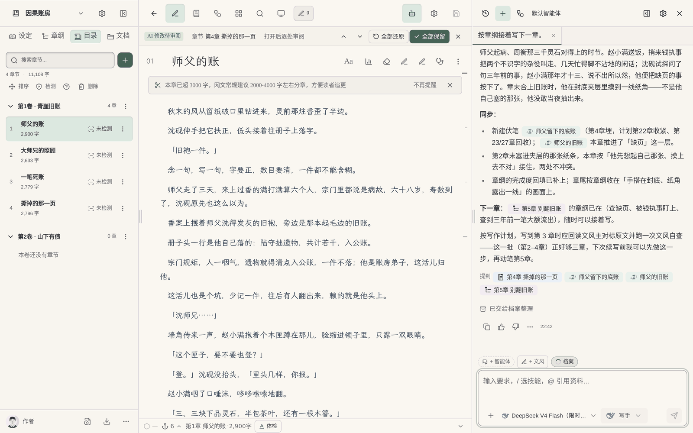693x433 pixels.
Task: Click 不再提醒 in the word count notice
Action: tap(425, 85)
